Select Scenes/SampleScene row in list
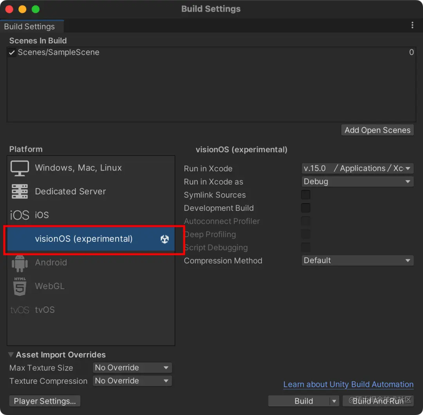This screenshot has width=423, height=415. click(x=211, y=52)
